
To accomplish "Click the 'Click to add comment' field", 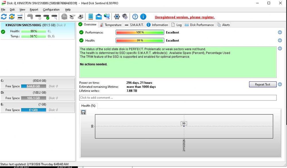I will pos(178,98).
